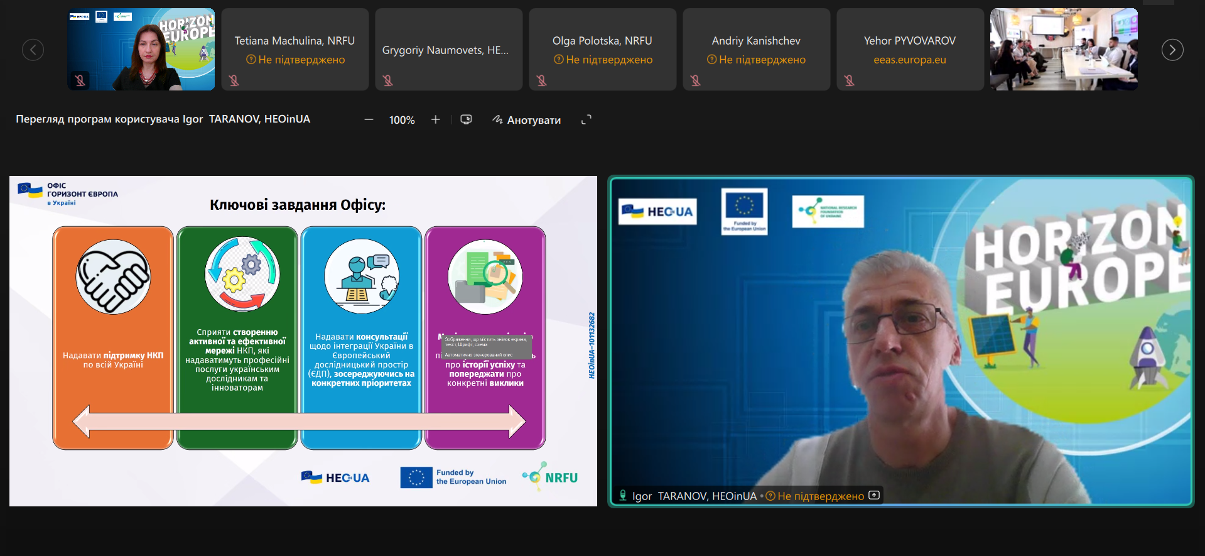This screenshot has width=1205, height=556.
Task: Show next participants with right arrow
Action: 1172,50
